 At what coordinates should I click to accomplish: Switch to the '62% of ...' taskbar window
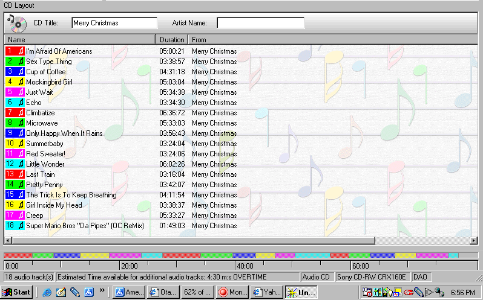(197, 292)
